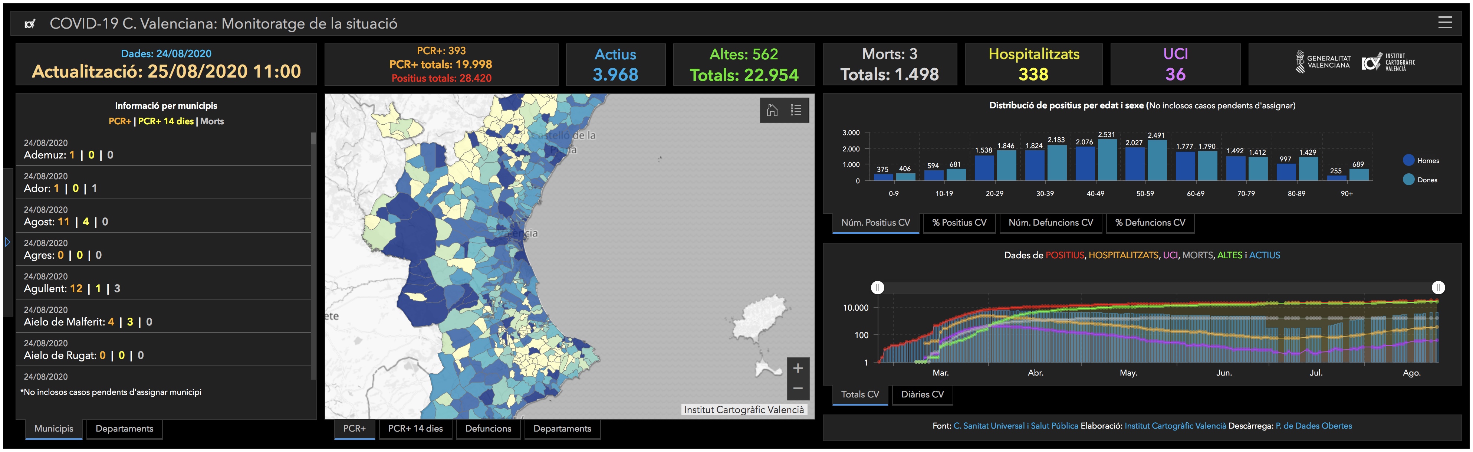Click the Institut Cartogràfic València logo

click(x=1389, y=62)
